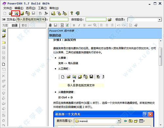The width and height of the screenshot is (164, 128).
Task: Click the move down arrow in sidebar
Action: [4, 98]
